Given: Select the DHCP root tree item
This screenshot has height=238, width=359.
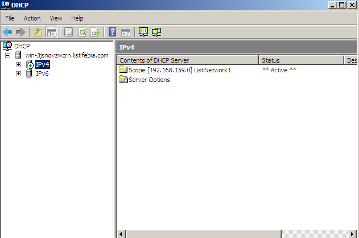Looking at the screenshot, I should click(22, 46).
